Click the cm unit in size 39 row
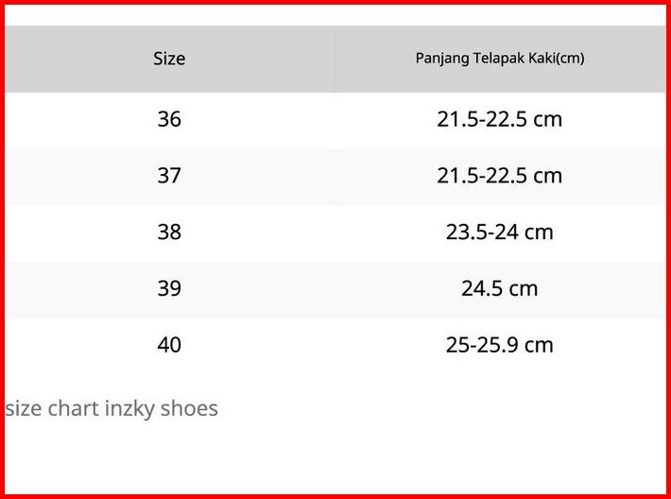Viewport: 671px width, 499px height. [524, 288]
